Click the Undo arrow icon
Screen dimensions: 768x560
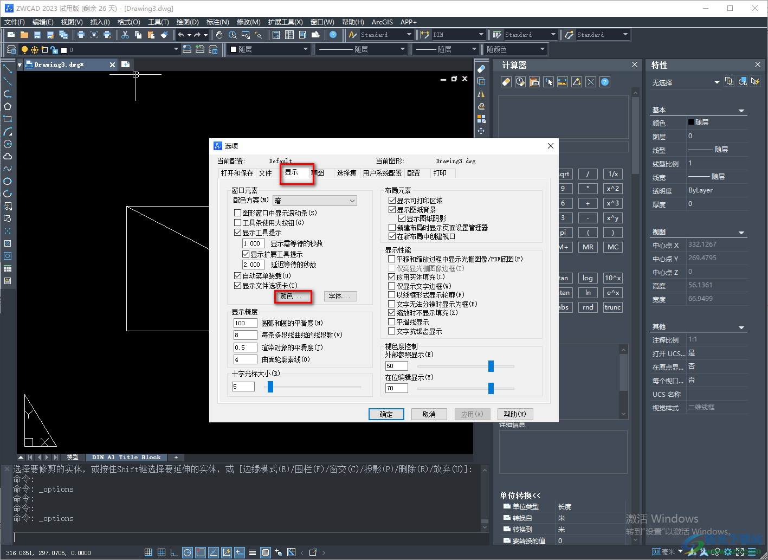click(x=181, y=35)
